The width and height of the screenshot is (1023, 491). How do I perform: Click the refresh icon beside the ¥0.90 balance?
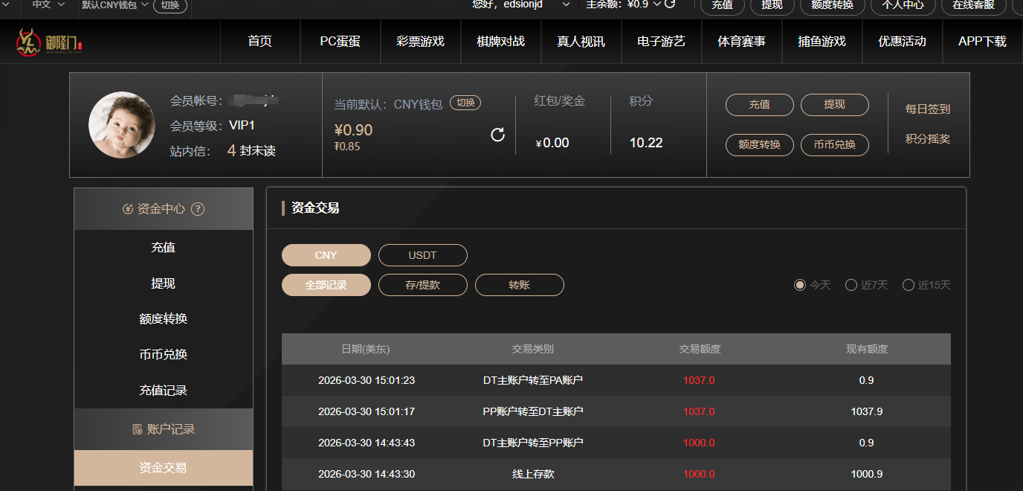pyautogui.click(x=498, y=135)
